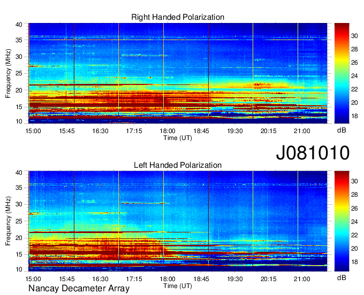This screenshot has width=364, height=295.
Task: Click the 20 dB label on Left Handed colorbar
Action: (x=354, y=249)
